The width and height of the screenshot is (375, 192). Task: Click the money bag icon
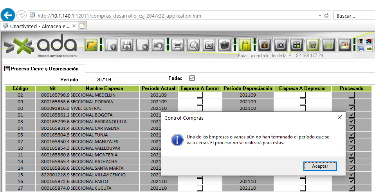(265, 45)
